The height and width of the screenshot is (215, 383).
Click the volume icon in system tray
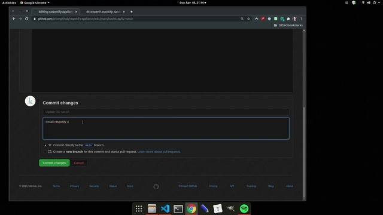coord(369,2)
